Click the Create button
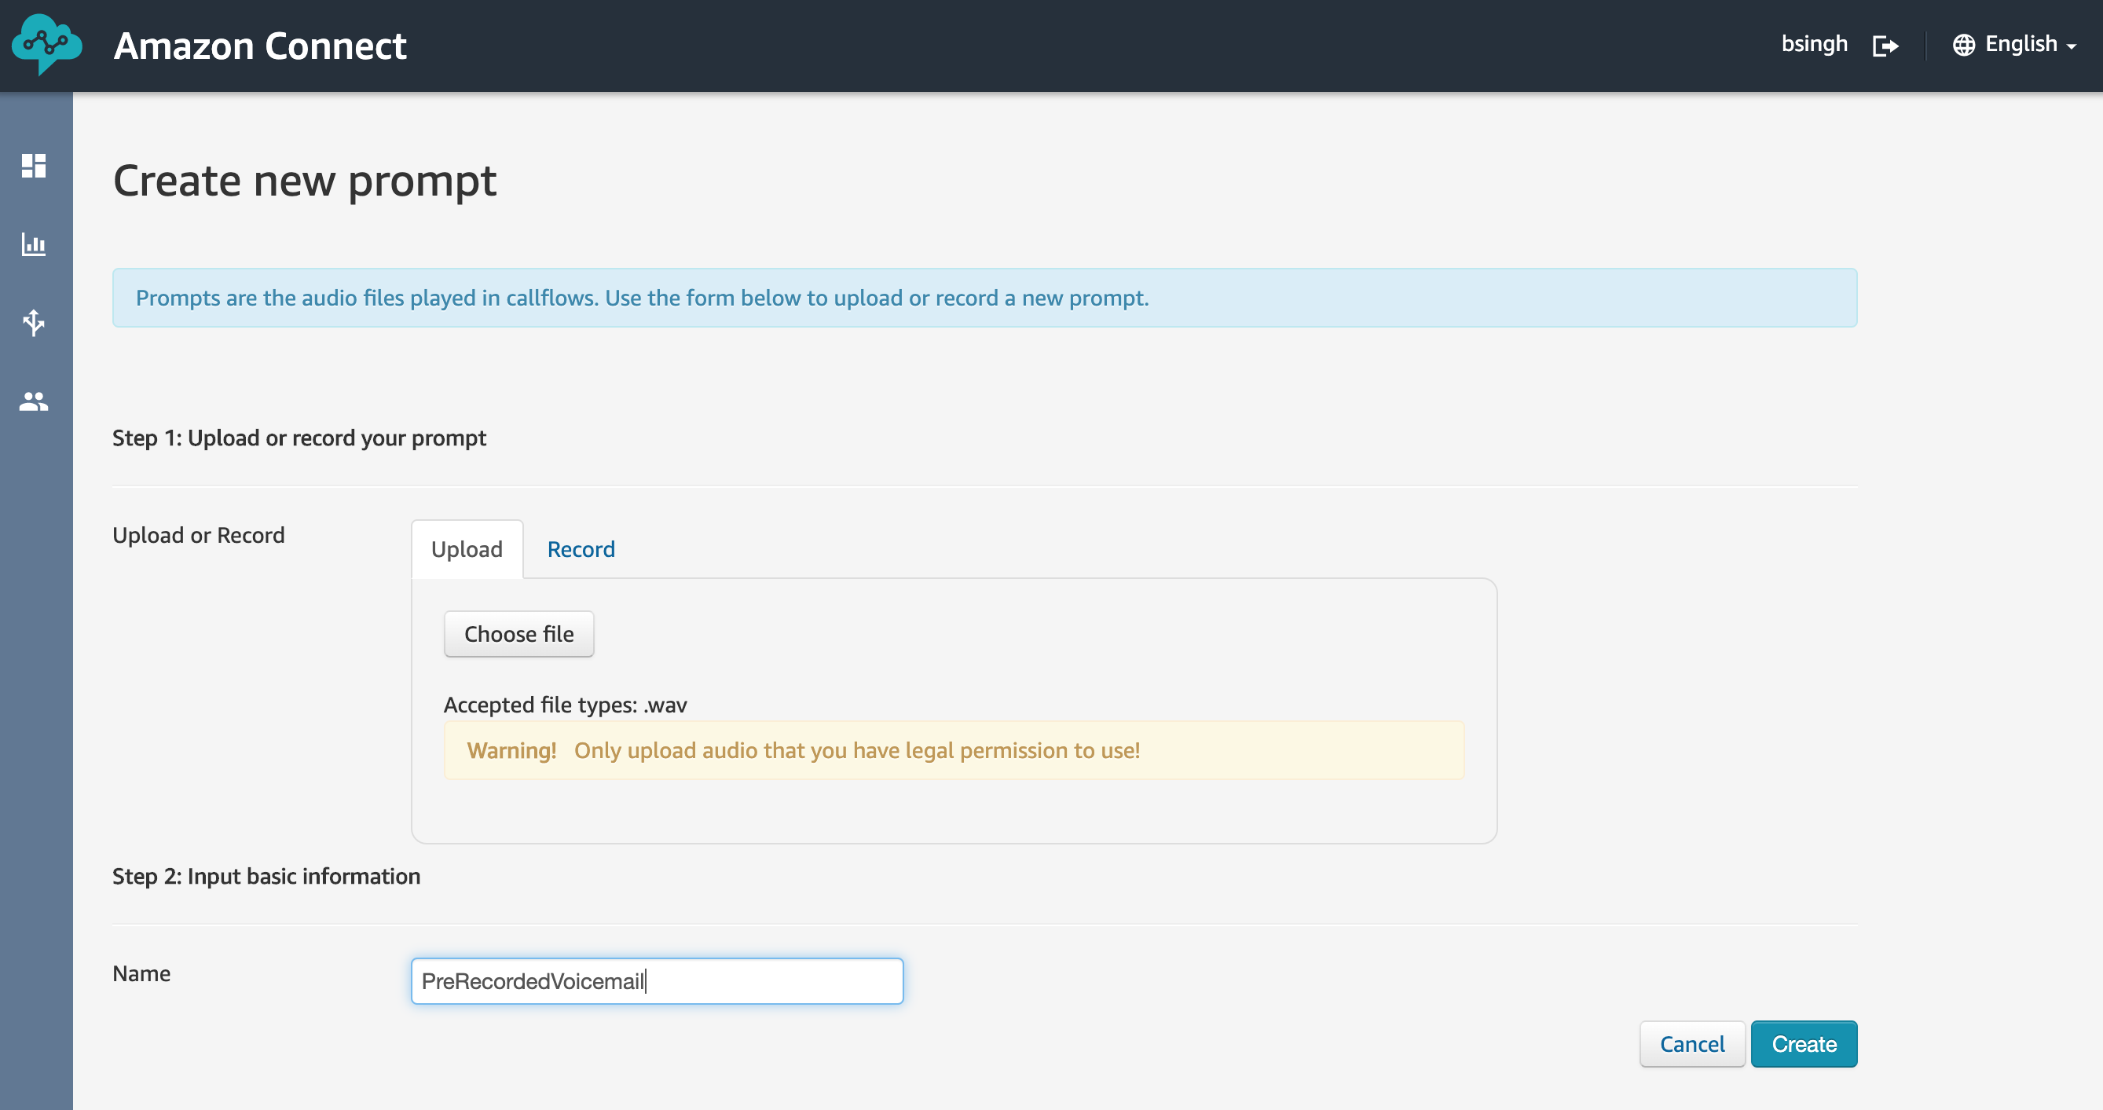This screenshot has width=2103, height=1110. [1804, 1044]
